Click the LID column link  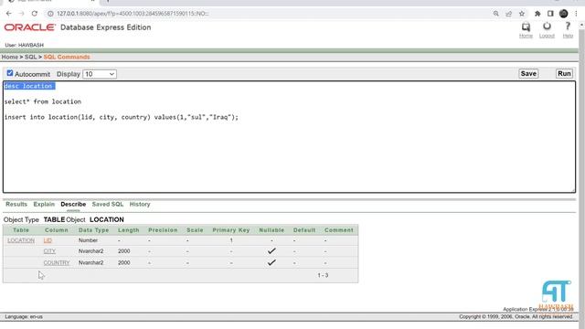tap(48, 240)
